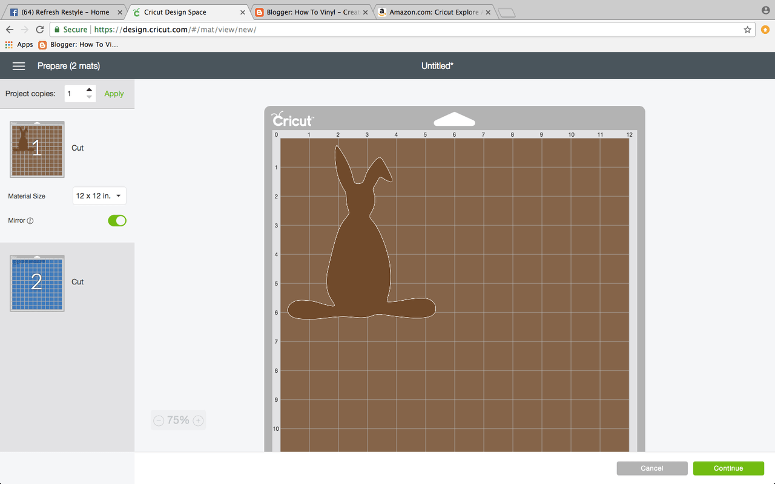
Task: Switch to the Amazon Cricut Explore tab
Action: pyautogui.click(x=432, y=12)
